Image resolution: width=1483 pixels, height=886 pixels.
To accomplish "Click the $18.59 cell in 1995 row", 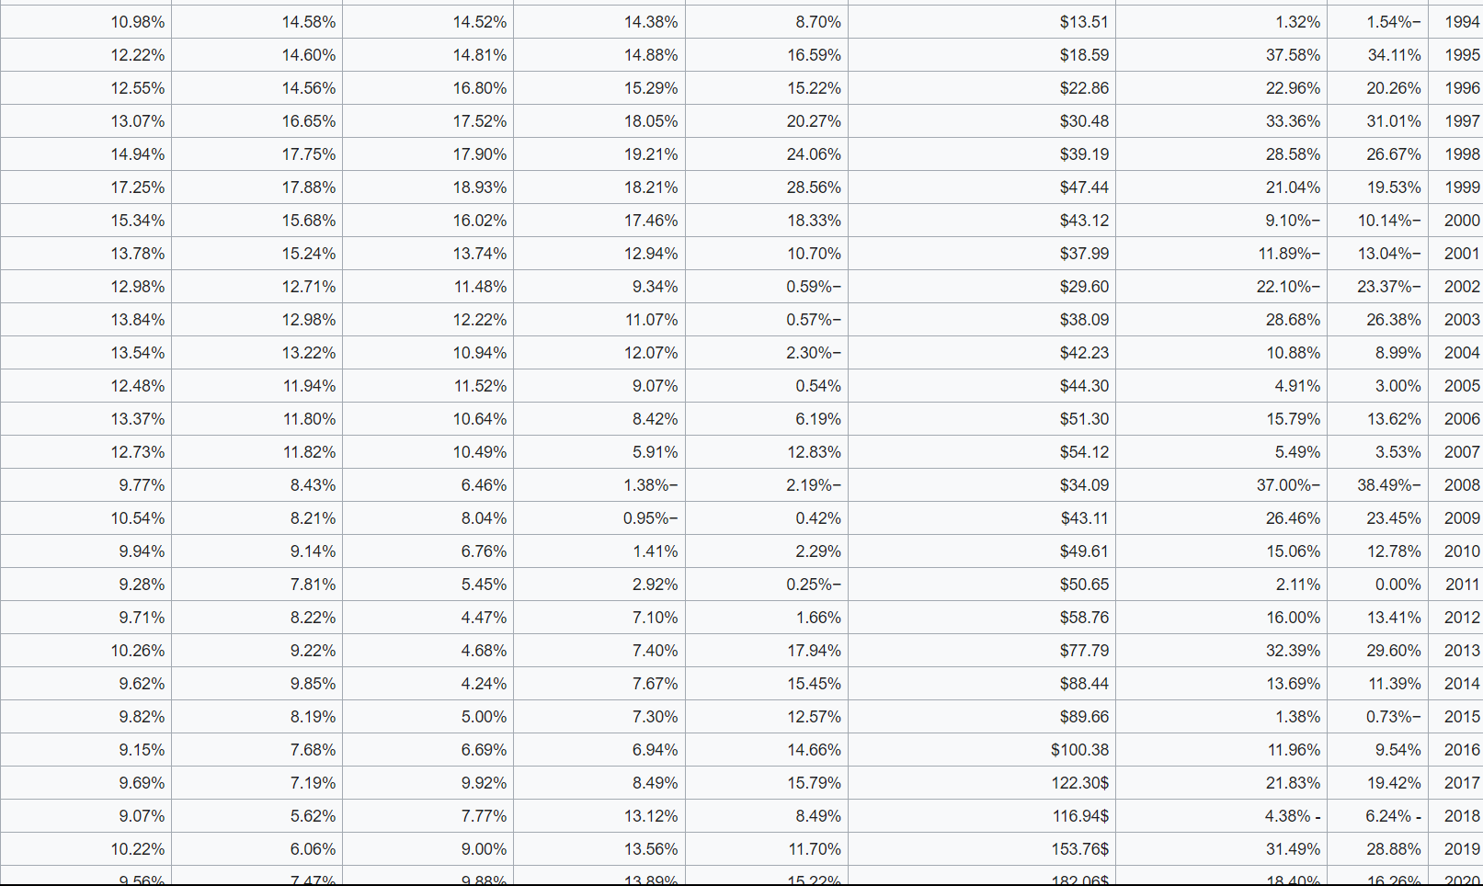I will (1084, 55).
